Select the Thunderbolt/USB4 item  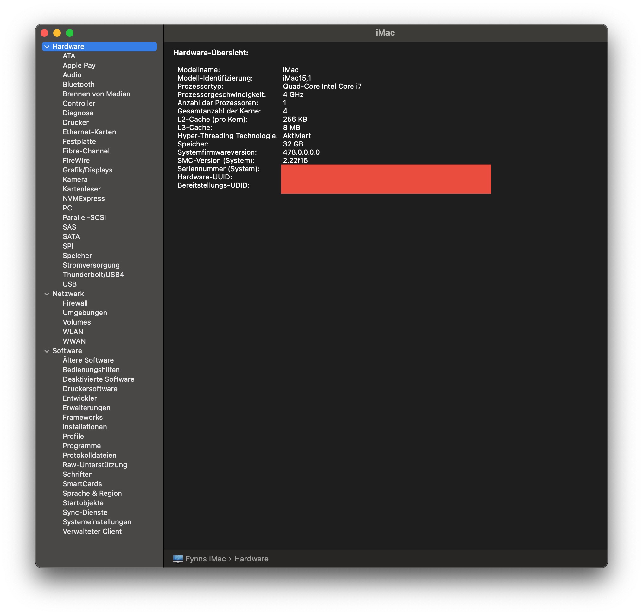pos(93,275)
